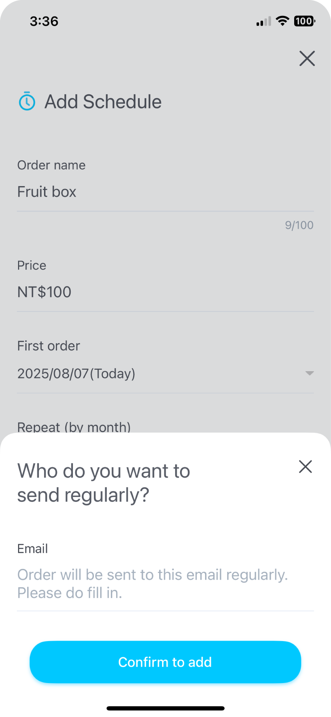Screen dimensions: 331x717
Task: Tap the Add Schedule heading text
Action: [x=103, y=102]
